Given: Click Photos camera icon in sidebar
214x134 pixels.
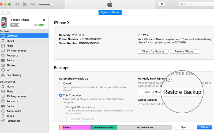Looking at the screenshot, I should (3, 65).
